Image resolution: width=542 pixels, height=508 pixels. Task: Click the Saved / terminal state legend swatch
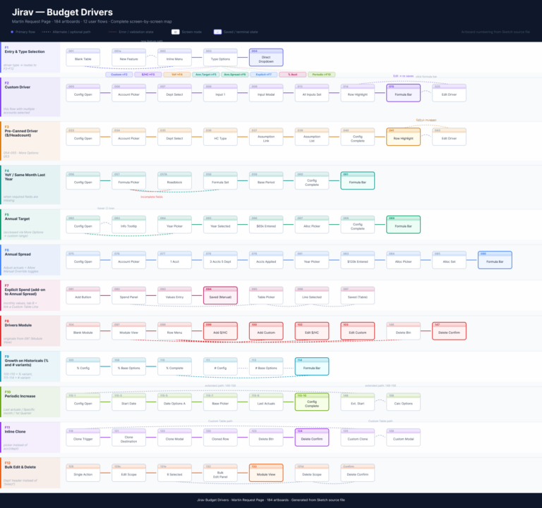[218, 32]
